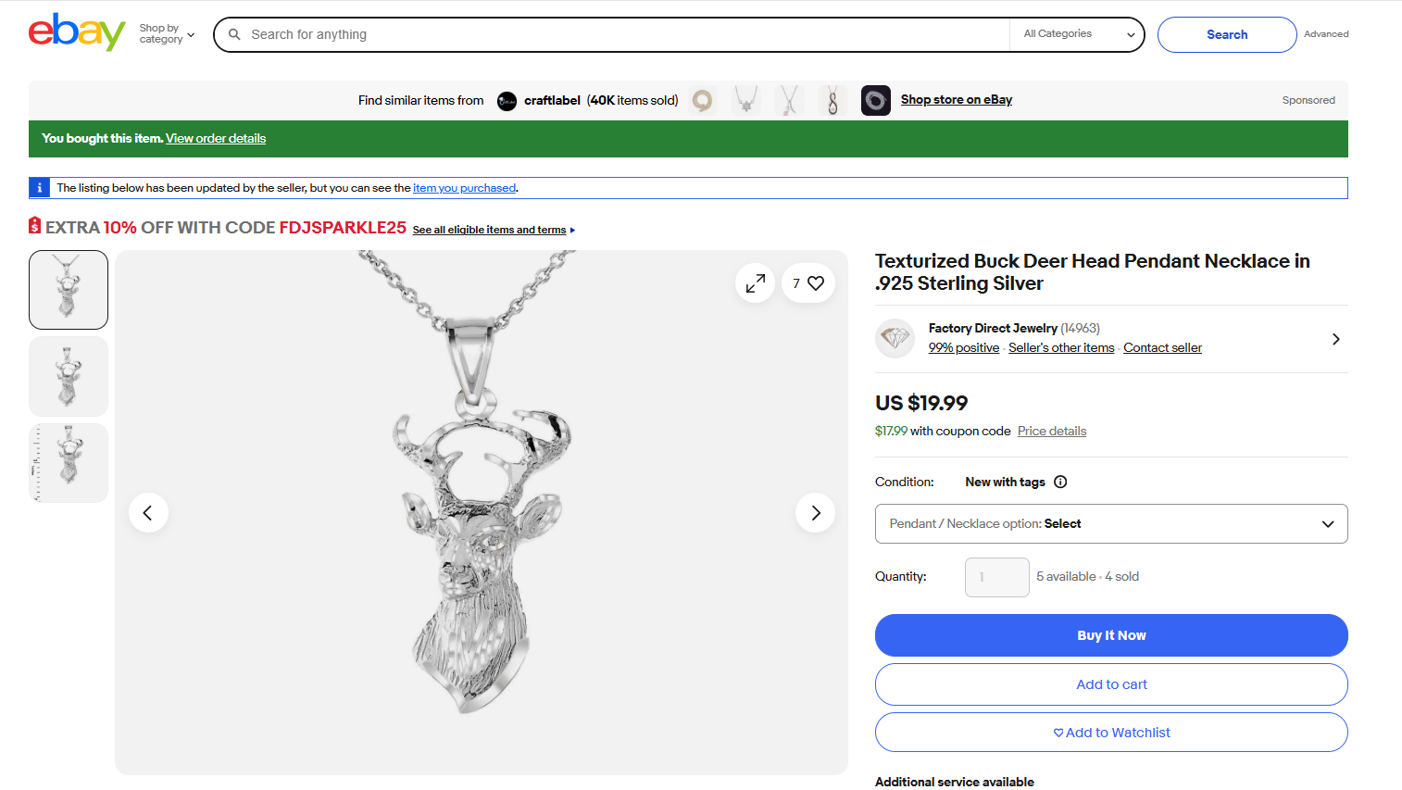The width and height of the screenshot is (1402, 790).
Task: Click the Shop store on eBay link
Action: (956, 100)
